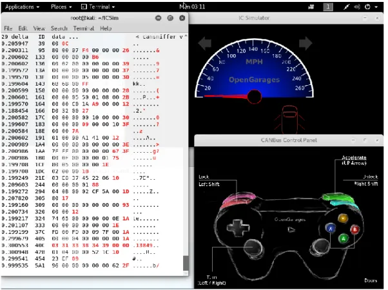
Task: Click the OpenGarages text on speedometer
Action: click(x=255, y=80)
